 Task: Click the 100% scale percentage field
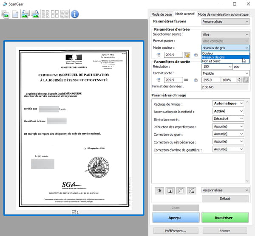[x=229, y=80]
